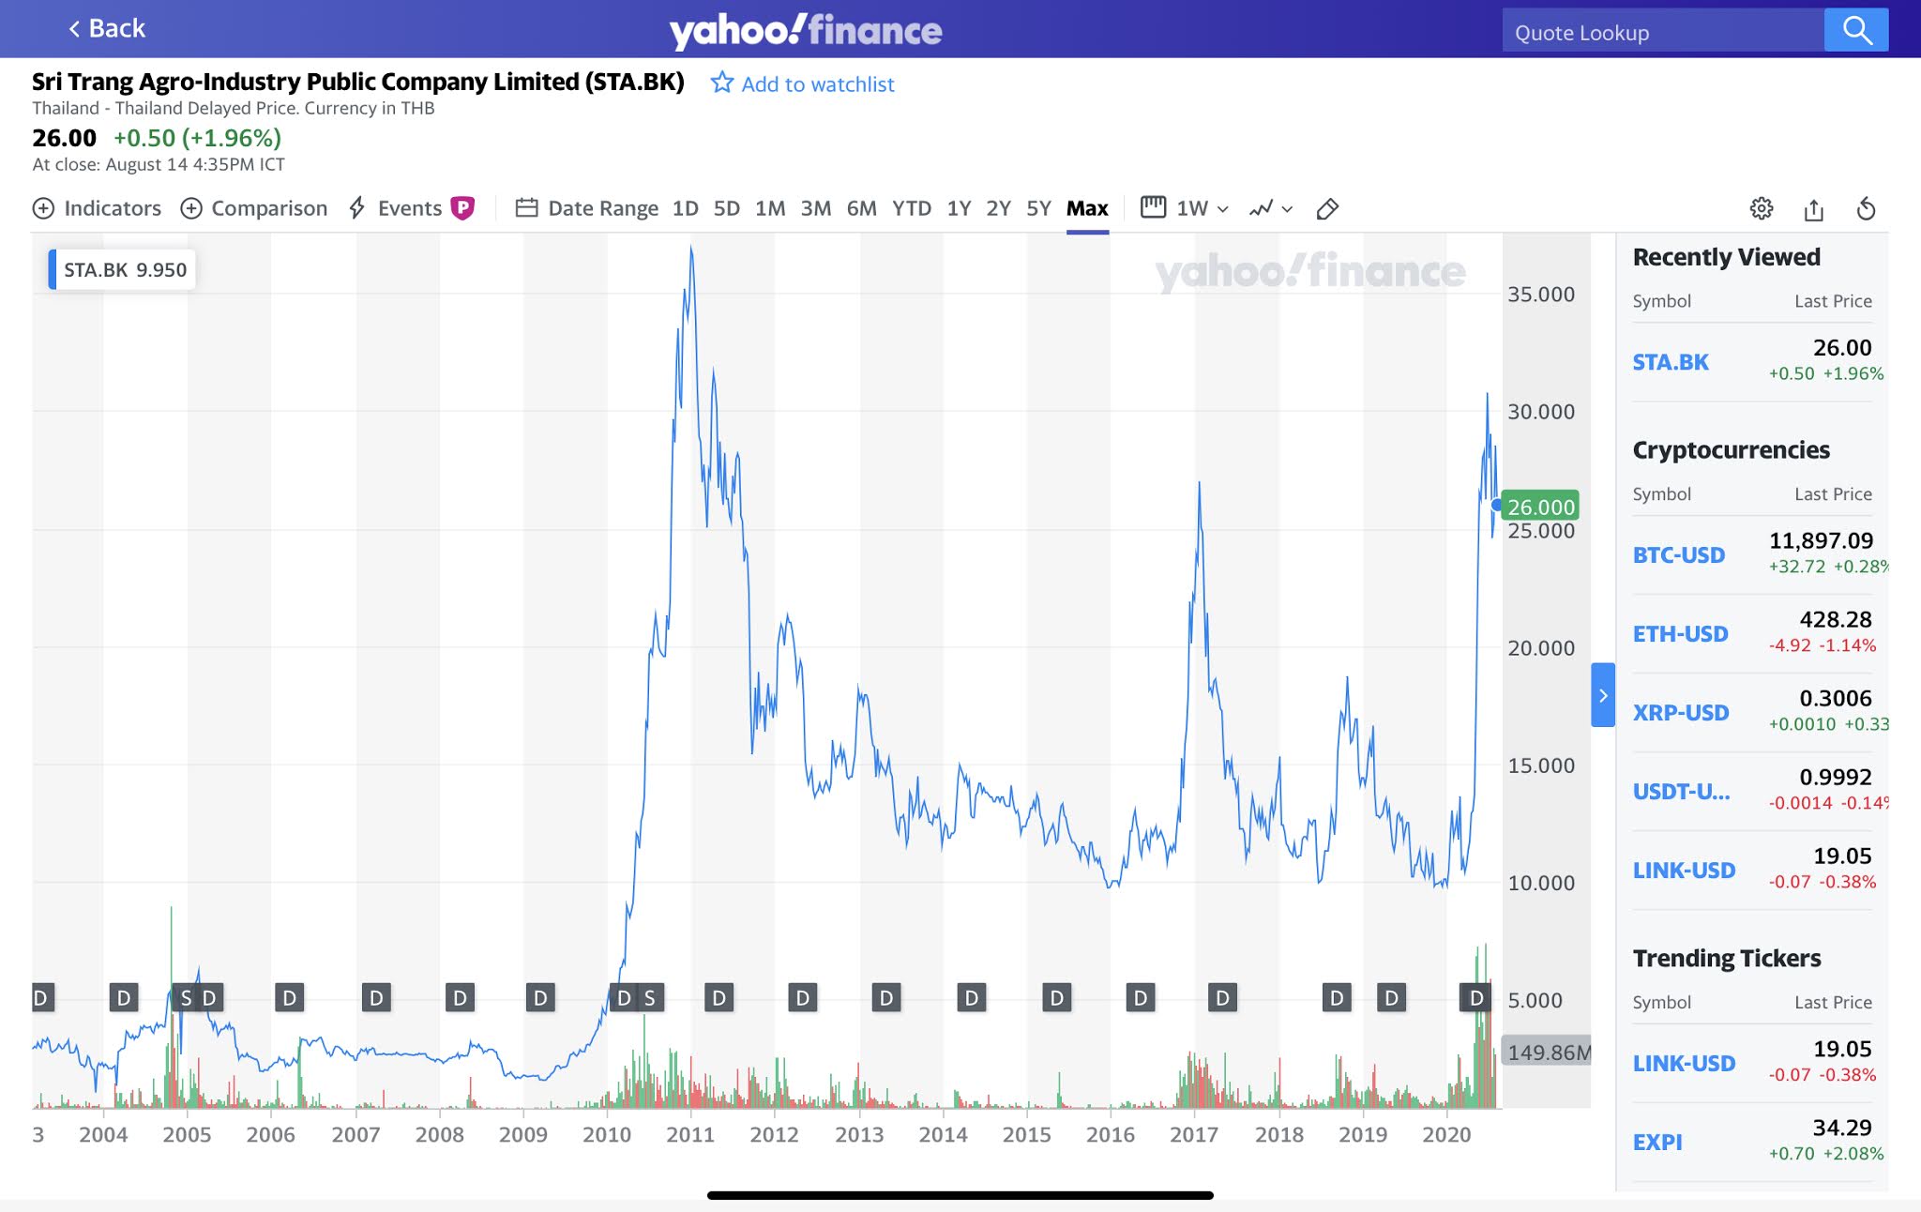Open the chart type line dropdown
This screenshot has height=1212, width=1921.
(1271, 208)
